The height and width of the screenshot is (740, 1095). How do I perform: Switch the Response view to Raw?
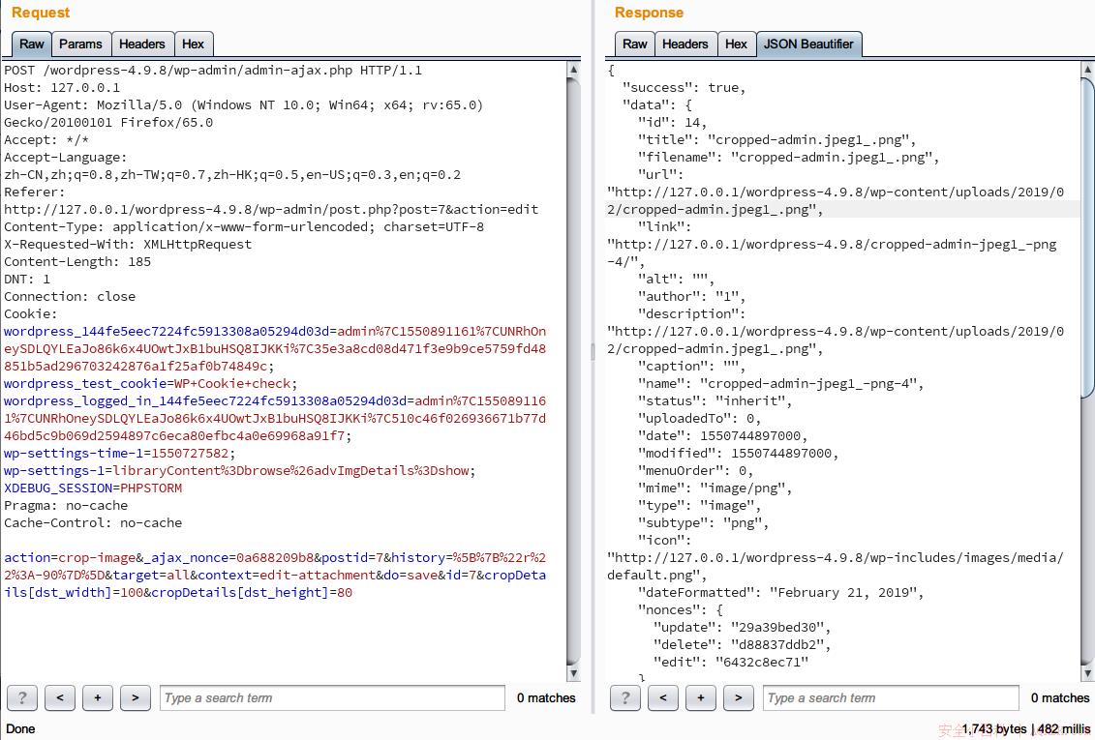(634, 44)
